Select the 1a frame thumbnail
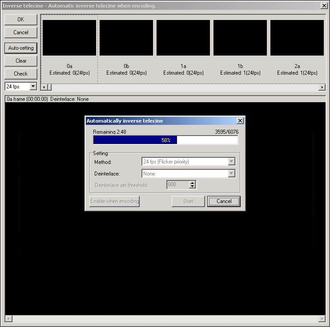330x327 pixels. coord(183,38)
